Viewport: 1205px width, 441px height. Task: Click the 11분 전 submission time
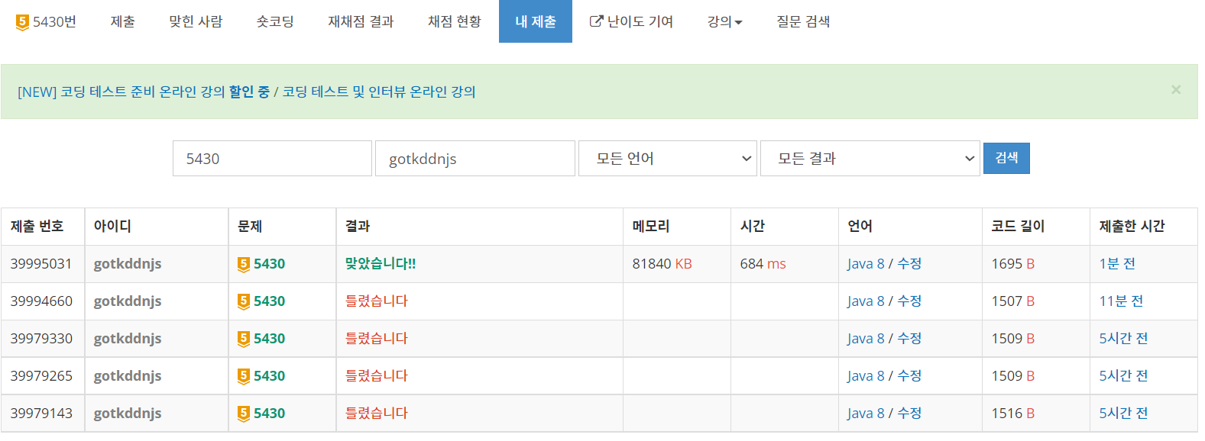pyautogui.click(x=1121, y=301)
